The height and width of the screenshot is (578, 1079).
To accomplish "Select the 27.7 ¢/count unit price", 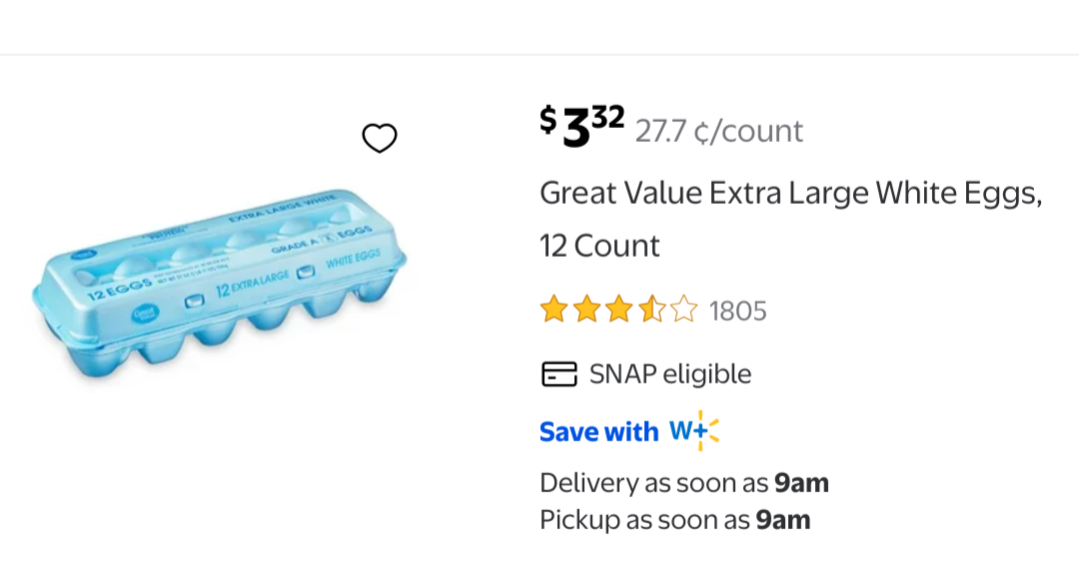I will point(719,131).
